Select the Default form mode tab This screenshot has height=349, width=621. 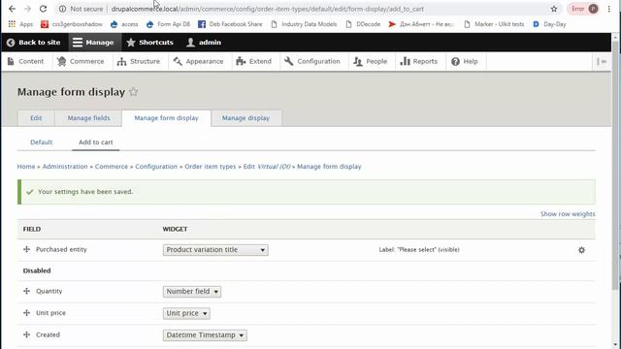(x=41, y=143)
